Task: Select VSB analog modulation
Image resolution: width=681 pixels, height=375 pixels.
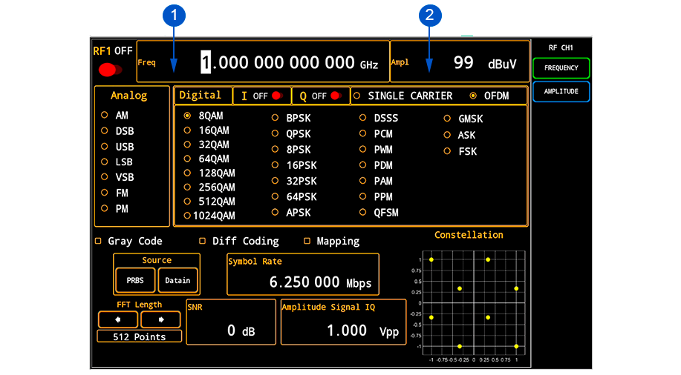Action: click(x=104, y=177)
